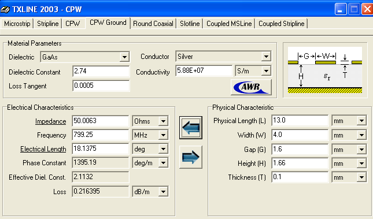Viewport: 373px width, 219px height.
Task: Open the Impedance Ohms units dropdown
Action: tap(163, 121)
